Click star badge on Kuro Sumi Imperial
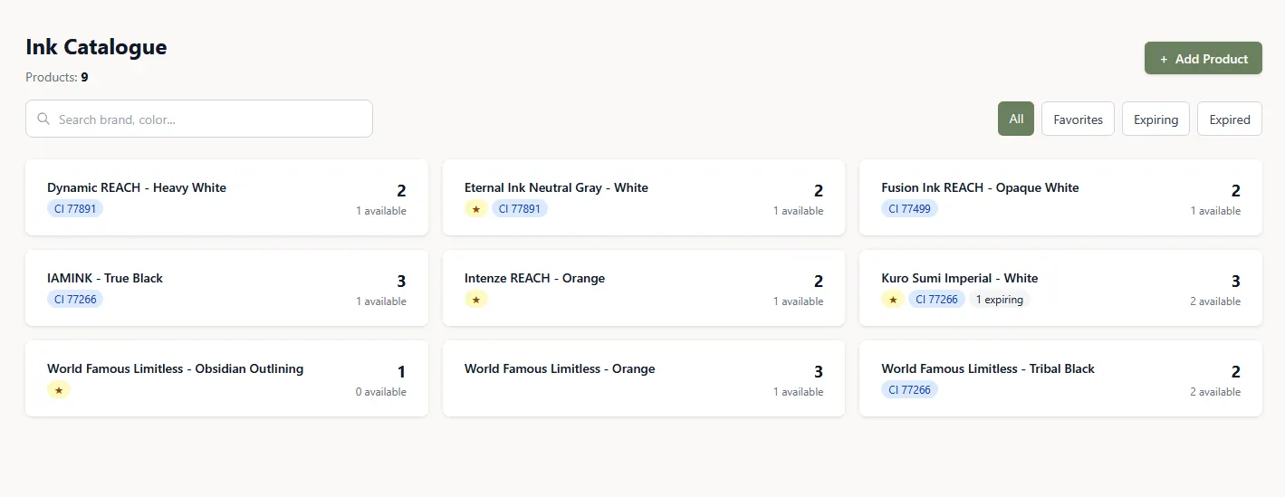This screenshot has width=1285, height=497. click(893, 300)
